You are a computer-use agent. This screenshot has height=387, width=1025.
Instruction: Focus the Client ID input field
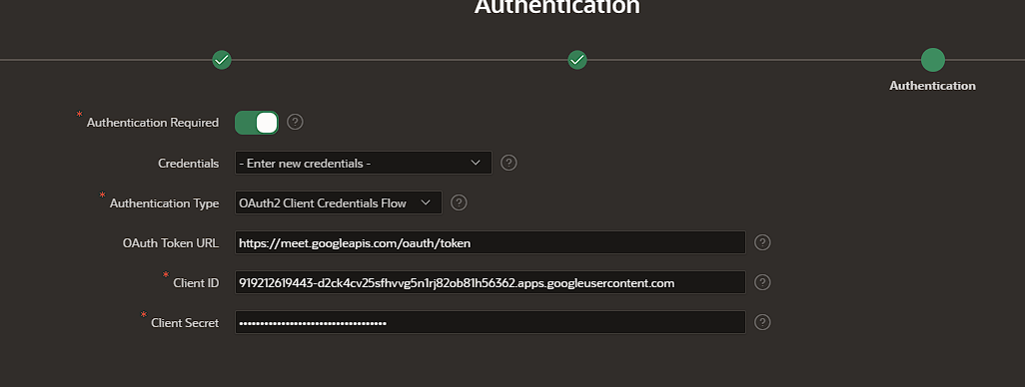[491, 282]
